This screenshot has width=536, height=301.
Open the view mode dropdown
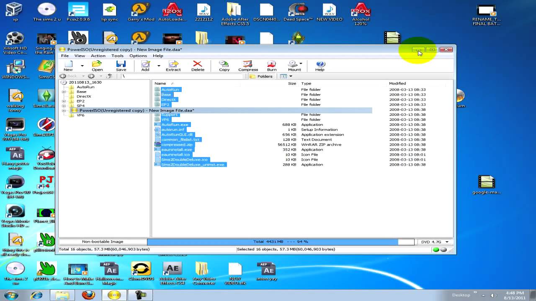(291, 76)
